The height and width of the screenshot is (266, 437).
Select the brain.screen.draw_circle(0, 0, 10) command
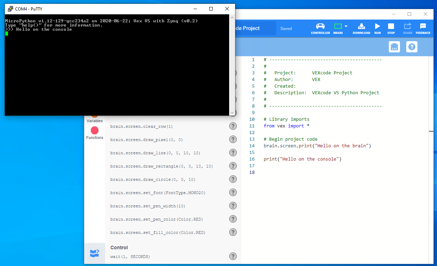[x=153, y=179]
